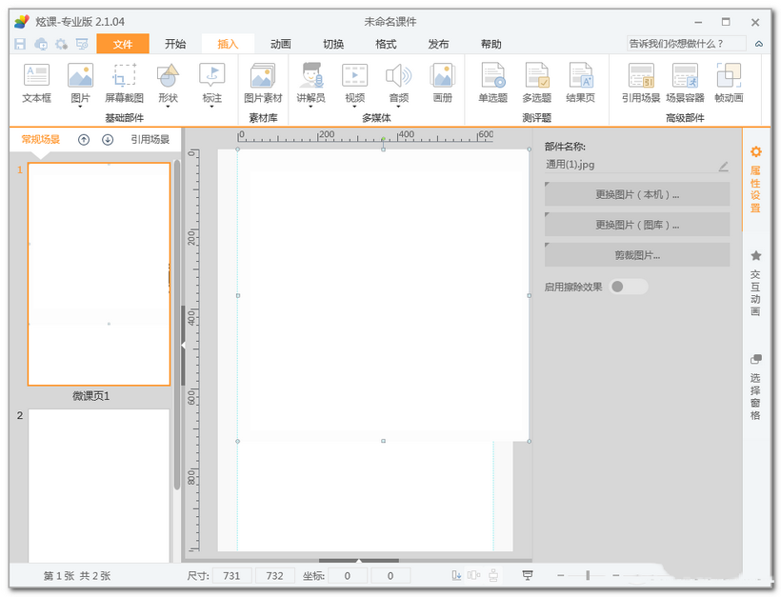Insert a 多选题 multiple-choice question
781x597 pixels.
click(536, 84)
